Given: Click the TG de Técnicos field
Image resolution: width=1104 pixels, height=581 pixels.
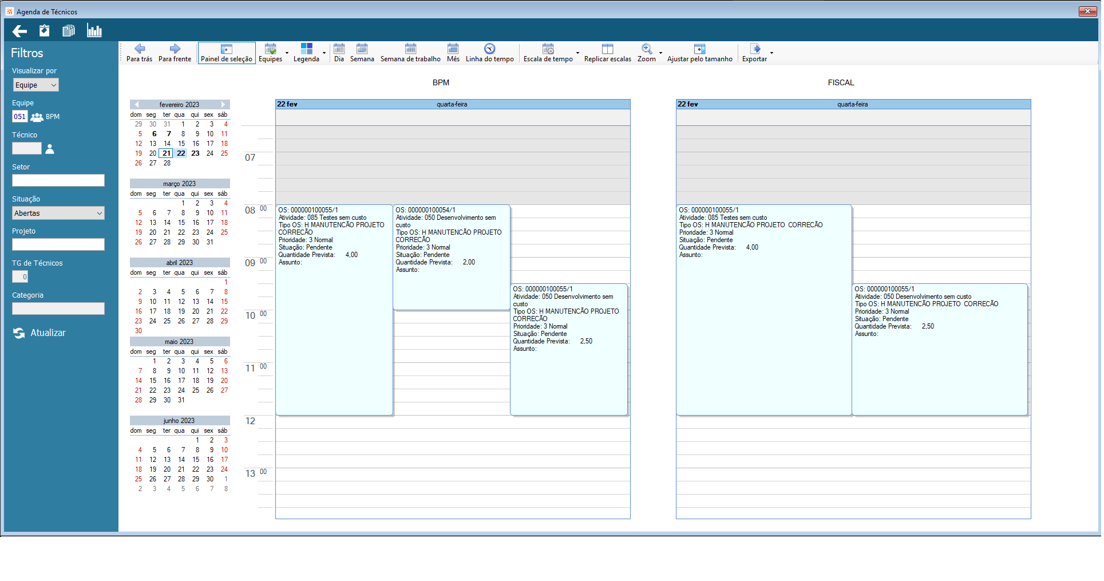Looking at the screenshot, I should point(20,277).
